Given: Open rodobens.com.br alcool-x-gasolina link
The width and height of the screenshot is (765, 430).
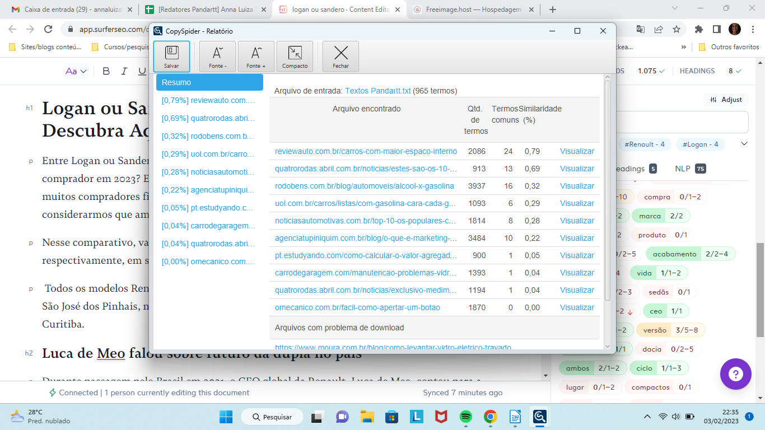Looking at the screenshot, I should click(365, 186).
